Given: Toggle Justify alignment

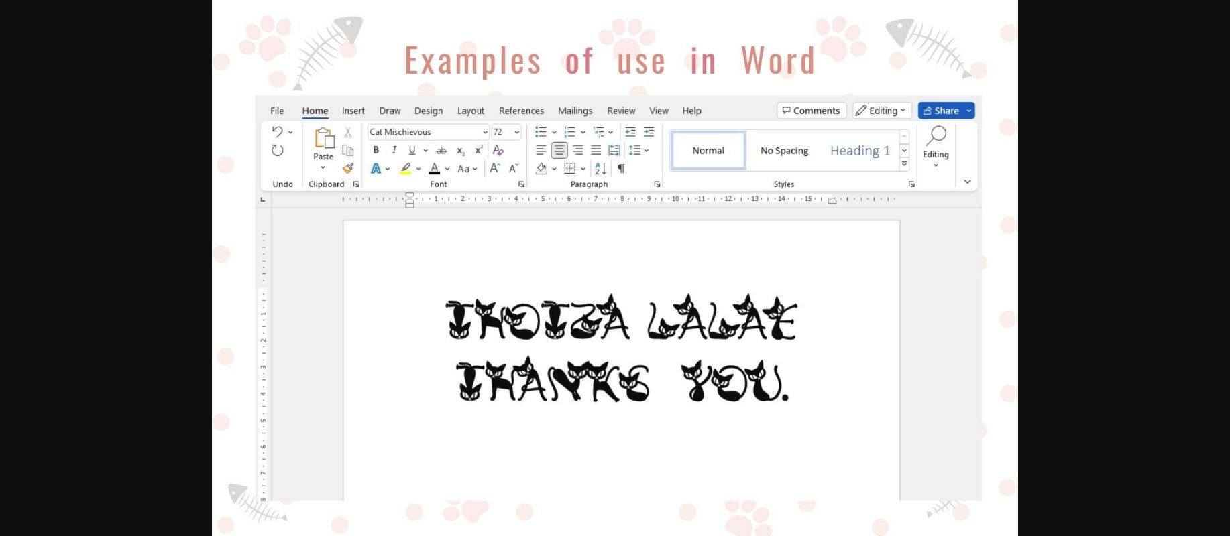Looking at the screenshot, I should (596, 150).
